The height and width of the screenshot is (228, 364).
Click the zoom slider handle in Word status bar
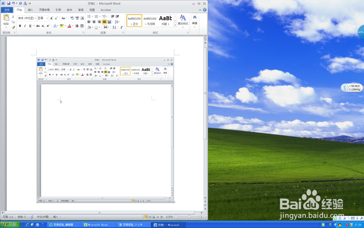click(189, 217)
